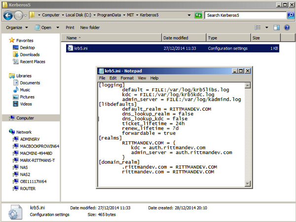This screenshot has width=296, height=222.
Task: Open the recent pages dropdown arrow
Action: [x=26, y=15]
